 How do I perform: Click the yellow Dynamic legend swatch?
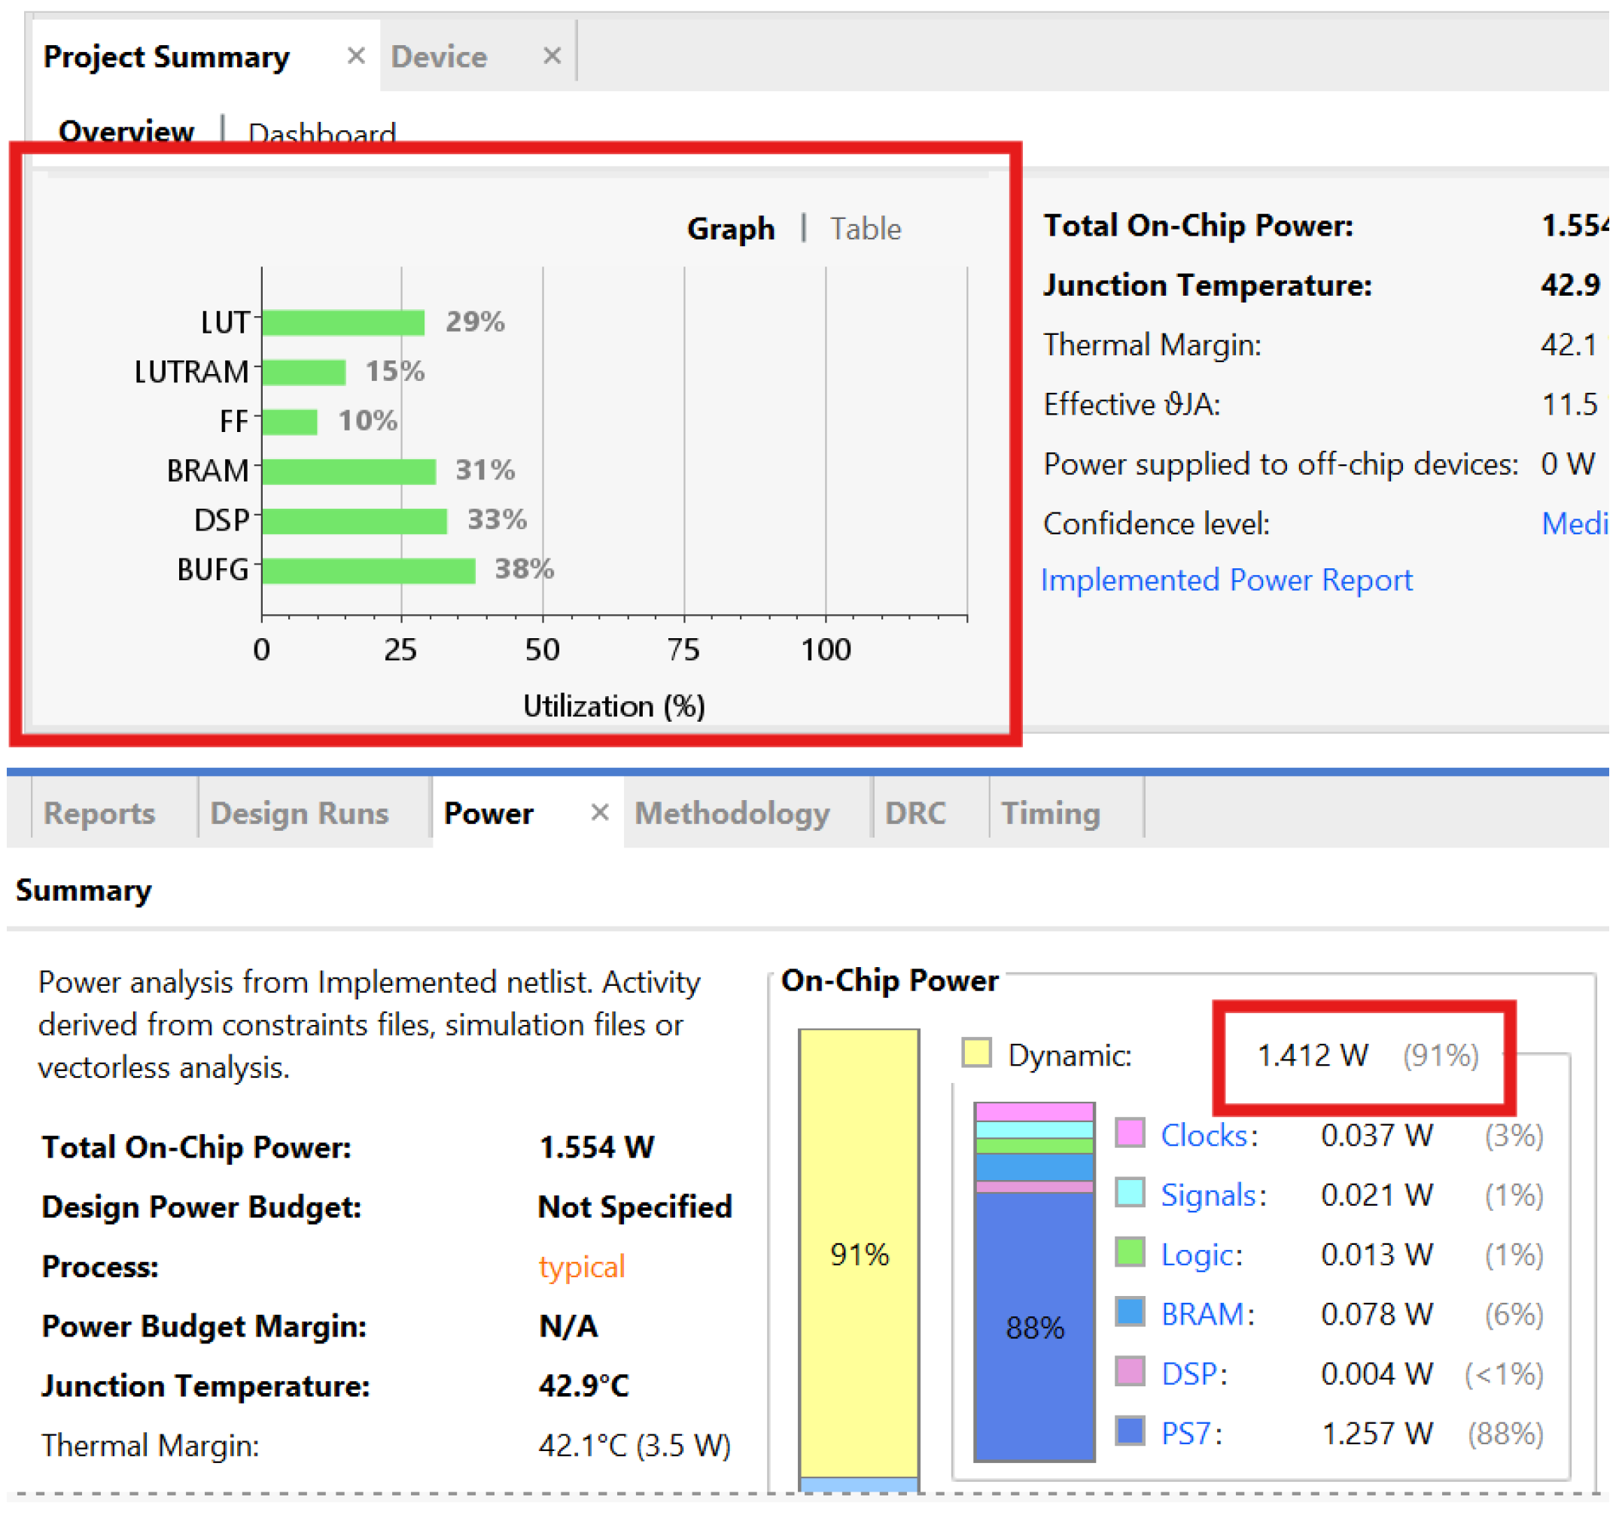tap(977, 1052)
